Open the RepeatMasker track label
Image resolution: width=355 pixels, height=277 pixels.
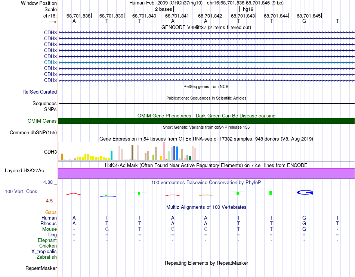coord(41,268)
